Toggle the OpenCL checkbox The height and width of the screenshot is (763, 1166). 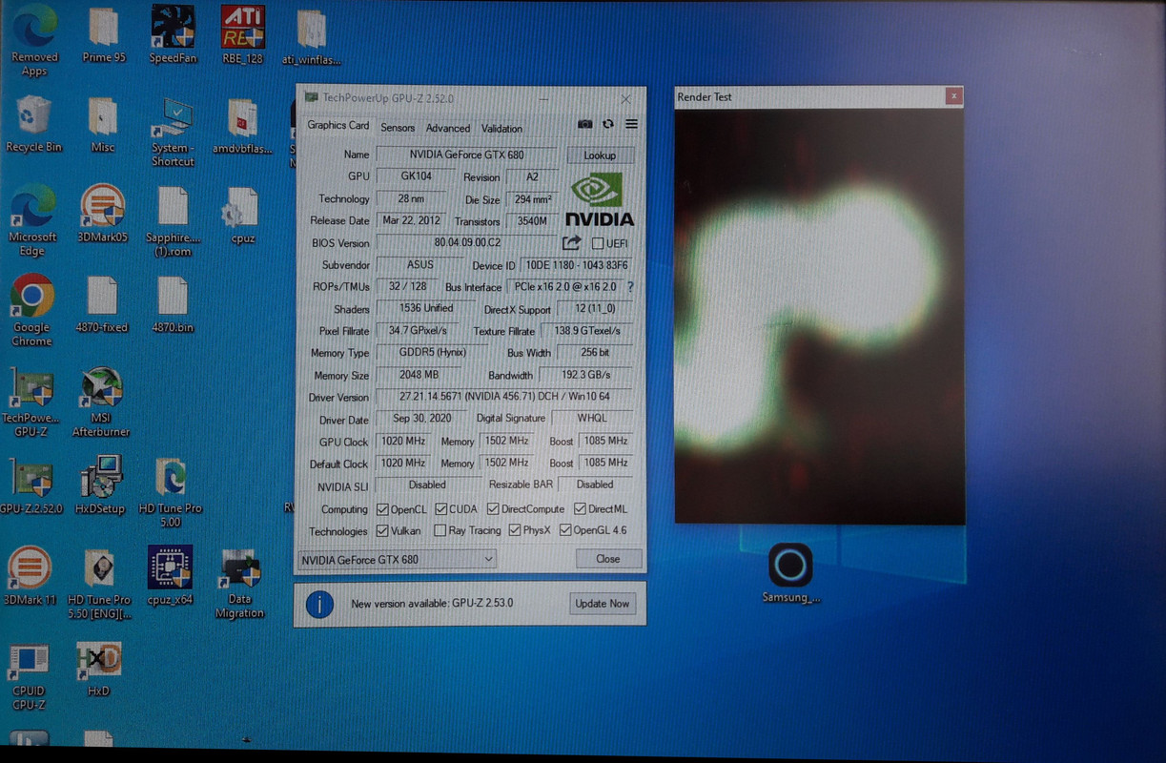tap(382, 509)
